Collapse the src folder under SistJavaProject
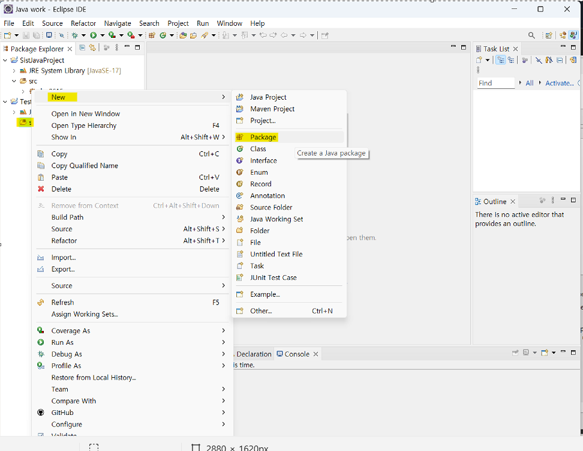583x451 pixels. pyautogui.click(x=14, y=81)
